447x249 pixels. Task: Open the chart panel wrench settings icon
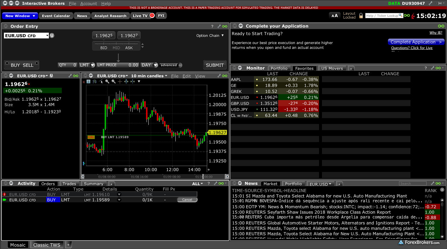coord(219,76)
